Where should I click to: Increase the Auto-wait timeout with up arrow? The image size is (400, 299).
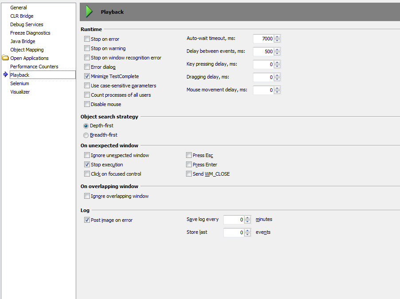tap(277, 37)
